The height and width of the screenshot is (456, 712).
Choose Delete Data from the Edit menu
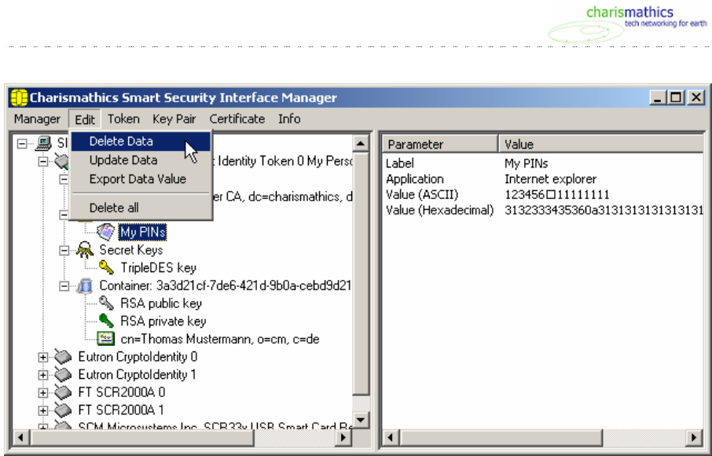(141, 142)
